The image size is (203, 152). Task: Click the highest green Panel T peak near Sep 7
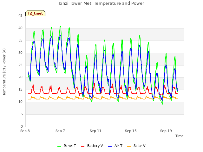click(x=61, y=26)
